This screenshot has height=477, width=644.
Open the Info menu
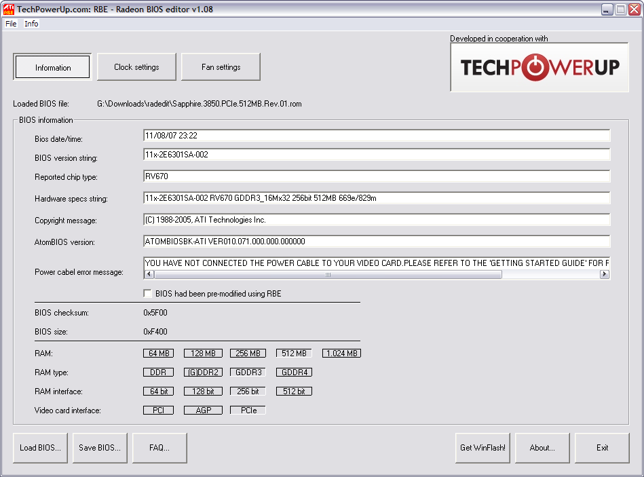point(31,24)
